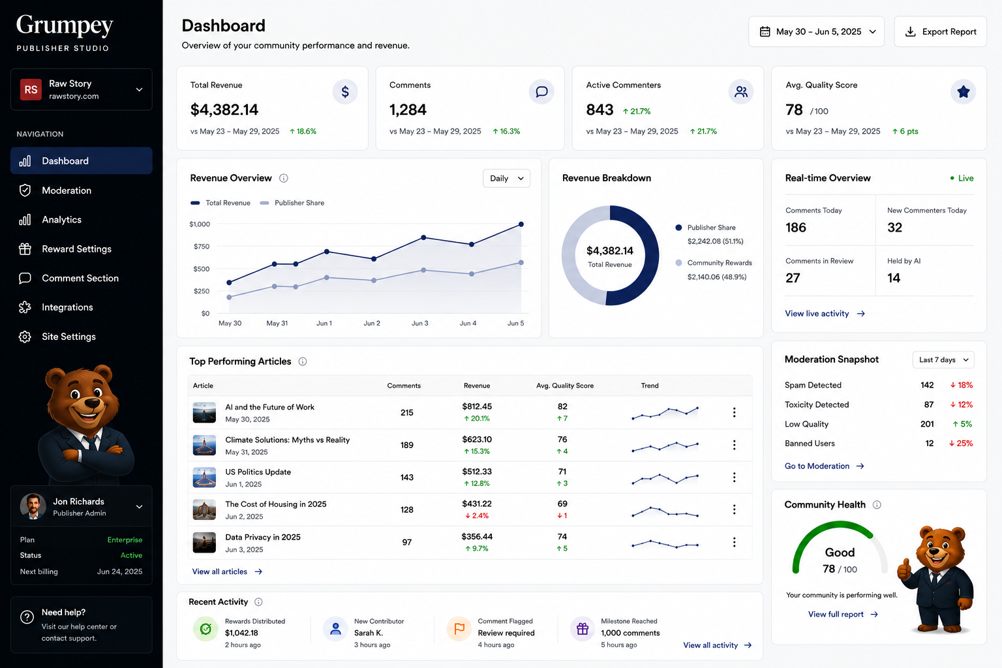Click the New Contributor person icon

[x=335, y=629]
